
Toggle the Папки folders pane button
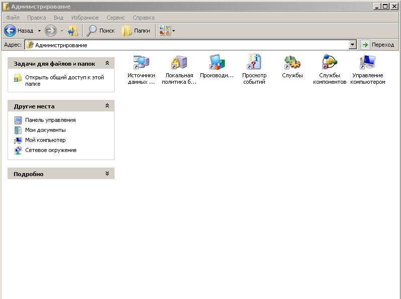pos(136,31)
